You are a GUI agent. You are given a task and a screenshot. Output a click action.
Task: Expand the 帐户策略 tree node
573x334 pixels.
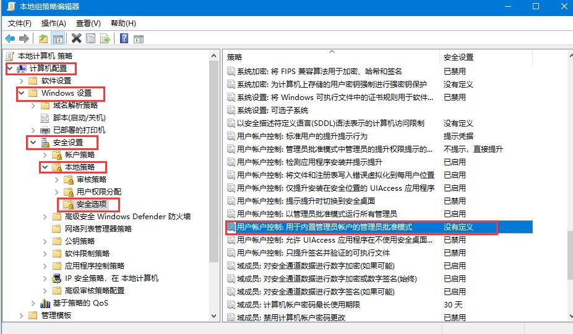[x=45, y=154]
